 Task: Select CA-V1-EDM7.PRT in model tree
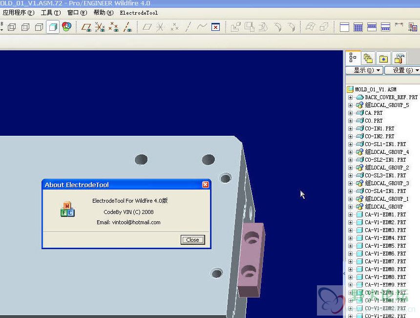(385, 261)
